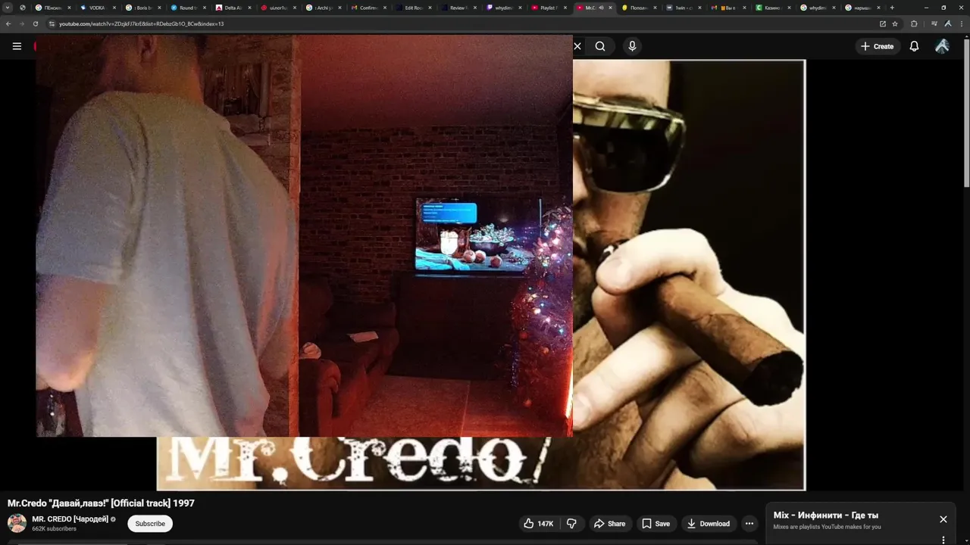Open the Chrome extensions puzzle icon
Viewport: 970px width, 545px height.
pos(914,23)
